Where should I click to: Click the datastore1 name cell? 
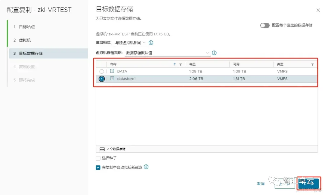[x=126, y=79]
